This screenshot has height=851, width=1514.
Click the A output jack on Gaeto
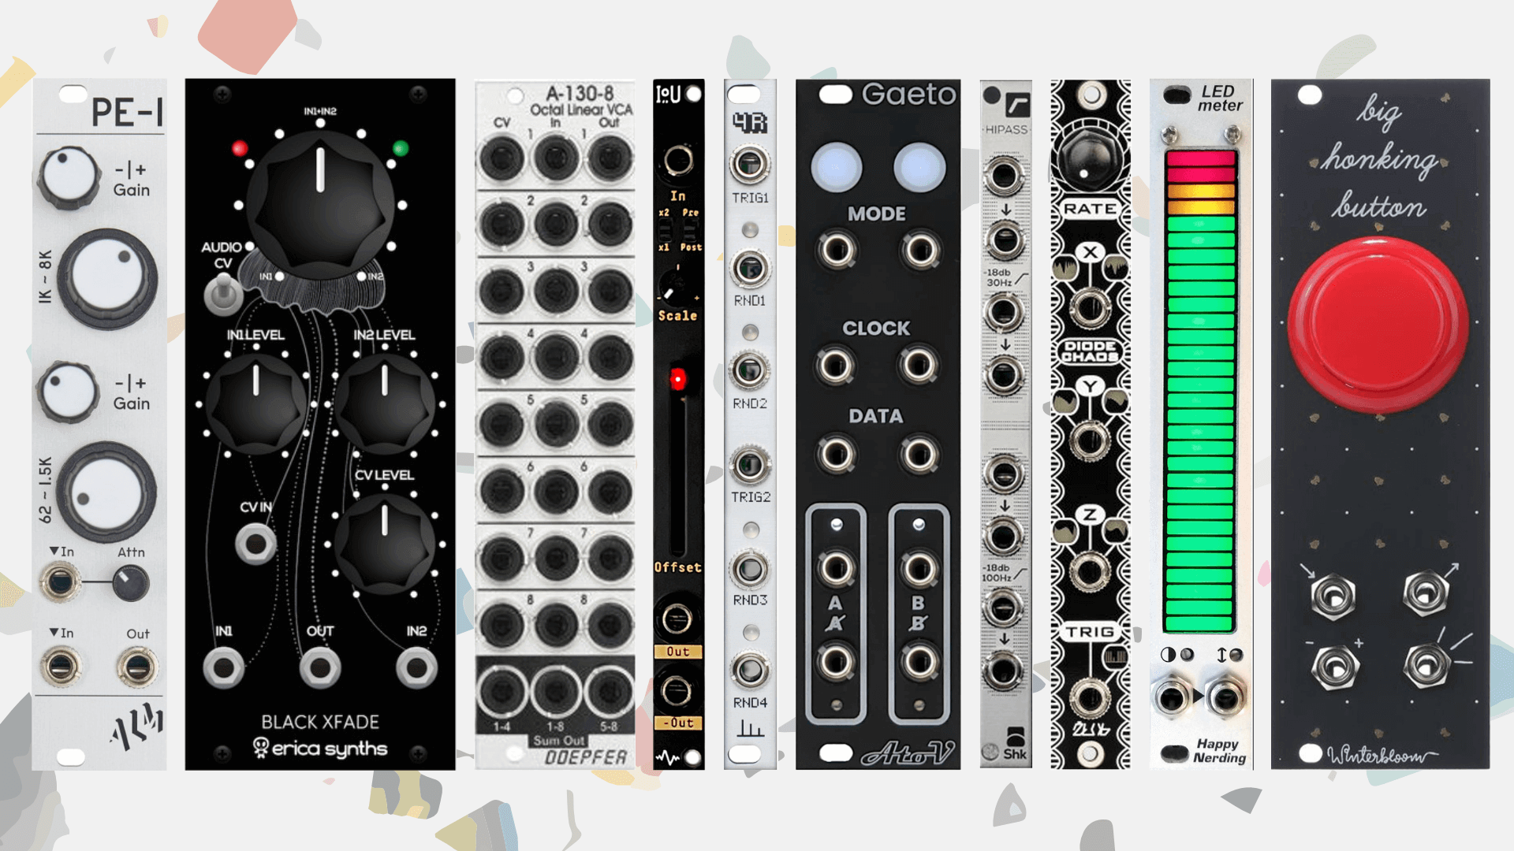tap(836, 568)
